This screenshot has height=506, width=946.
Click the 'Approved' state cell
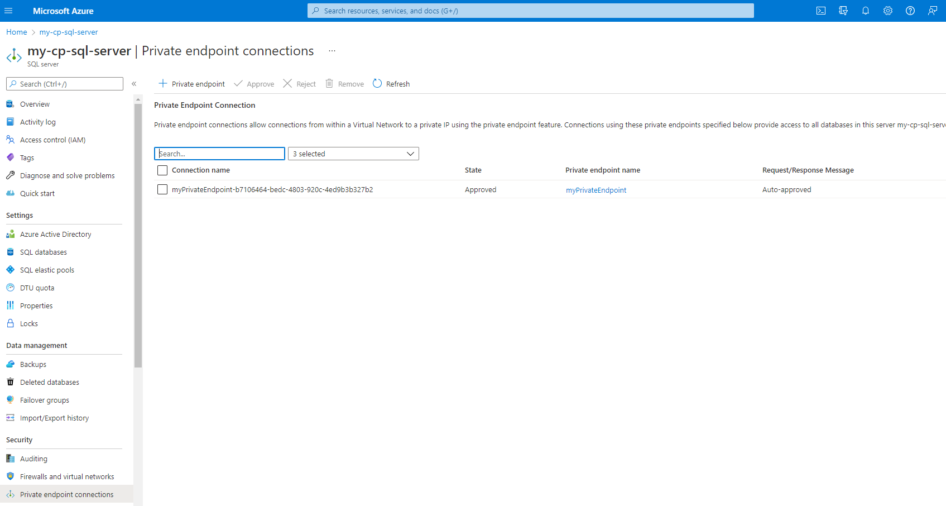click(x=481, y=189)
